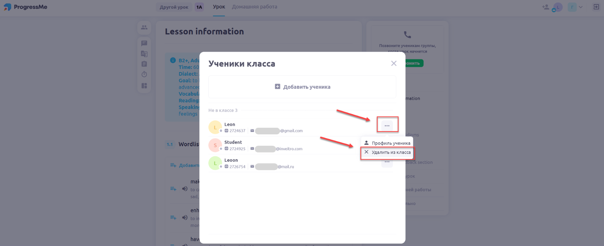The width and height of the screenshot is (604, 246).
Task: Click the translate icon in left sidebar
Action: [x=144, y=54]
